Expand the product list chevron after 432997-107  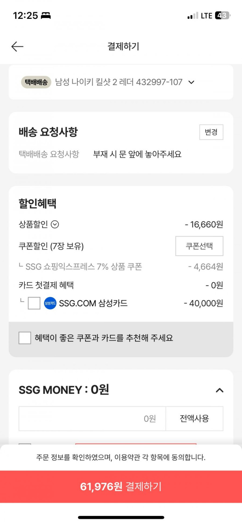[x=191, y=82]
